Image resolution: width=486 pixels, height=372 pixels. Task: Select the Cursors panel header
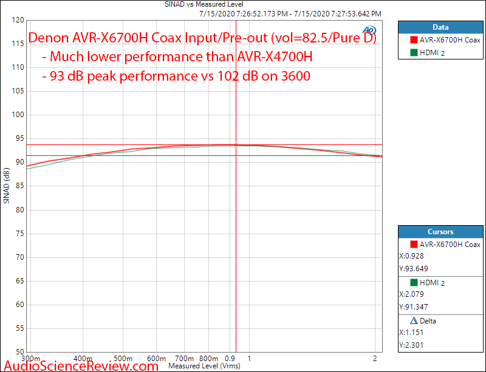[x=440, y=232]
